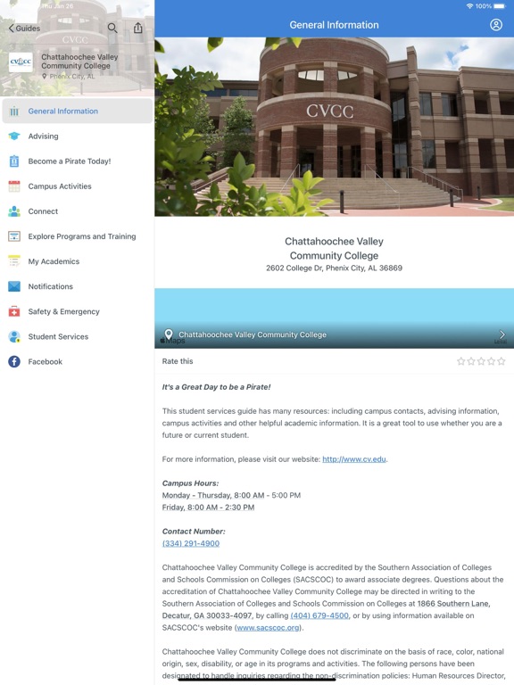
Task: Tap the Become a Pirate badge icon
Action: [14, 161]
